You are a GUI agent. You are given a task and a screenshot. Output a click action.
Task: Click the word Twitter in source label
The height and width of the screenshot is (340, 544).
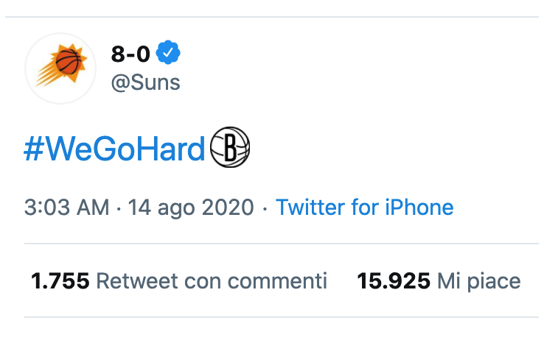tap(310, 208)
